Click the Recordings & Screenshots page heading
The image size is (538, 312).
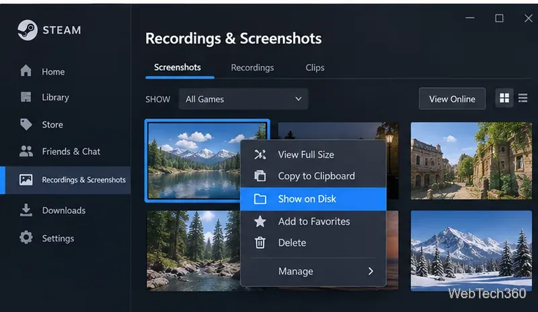(x=233, y=38)
